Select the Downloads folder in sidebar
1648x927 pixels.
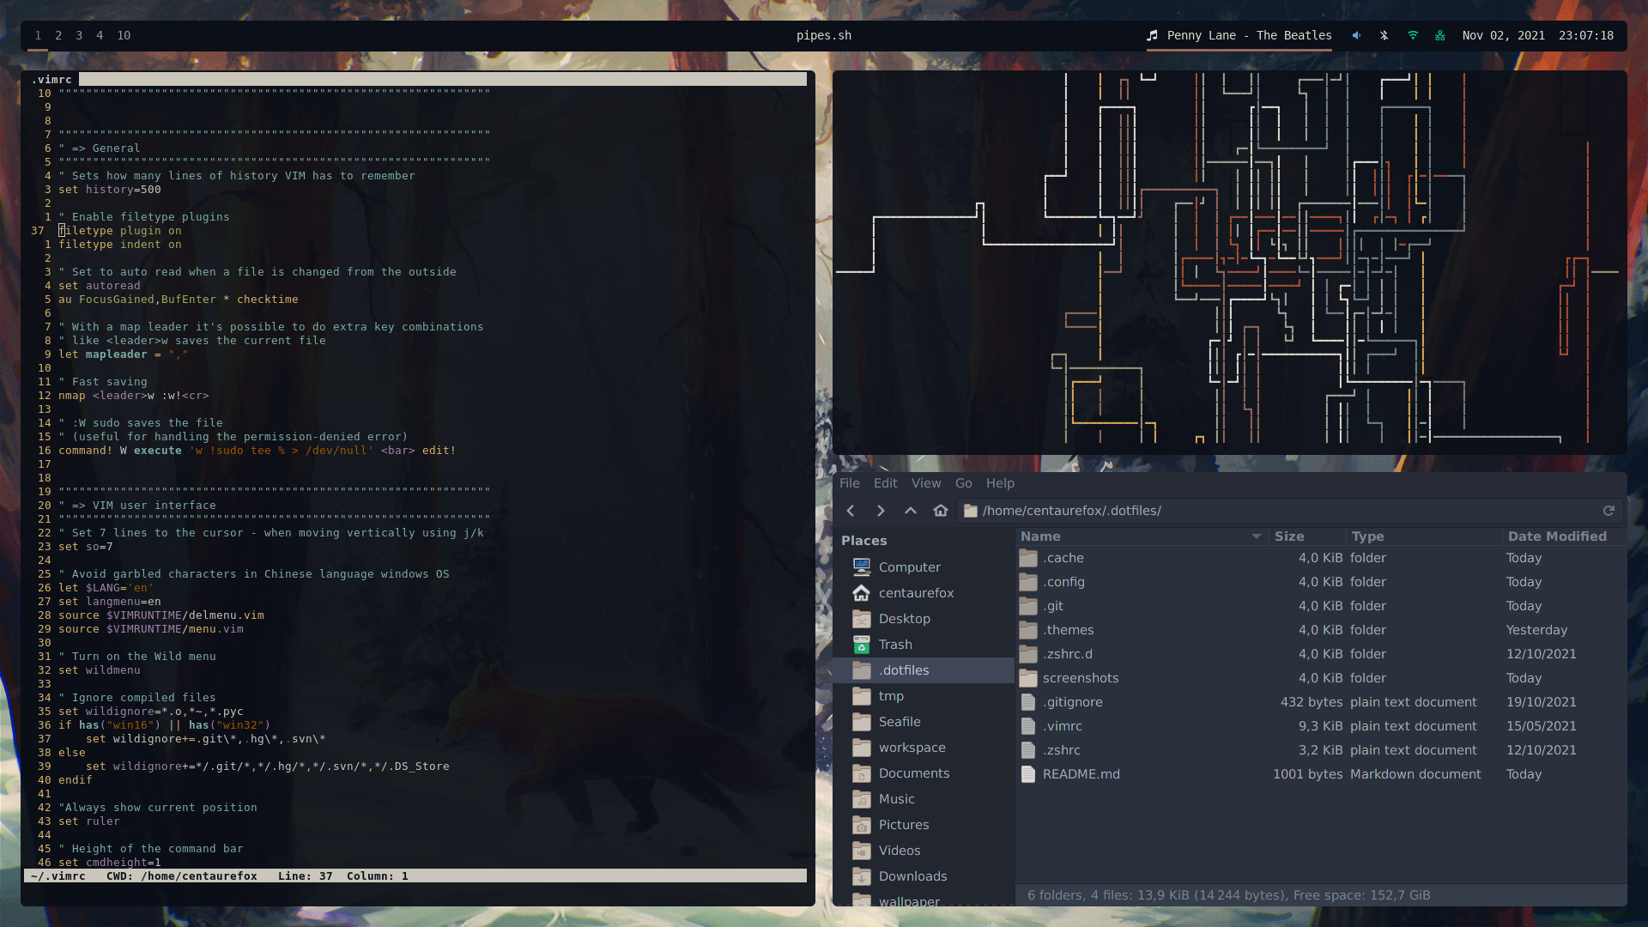pyautogui.click(x=912, y=876)
